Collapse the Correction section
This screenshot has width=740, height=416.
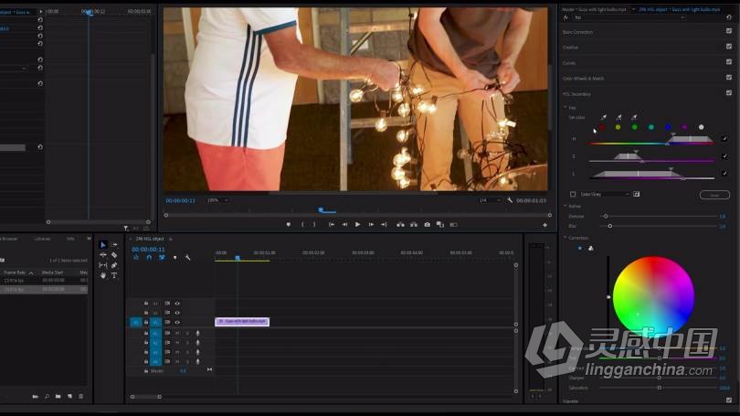click(x=566, y=238)
